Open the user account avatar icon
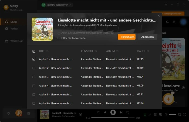Screen dimensions: 189x122 [x=19, y=113]
